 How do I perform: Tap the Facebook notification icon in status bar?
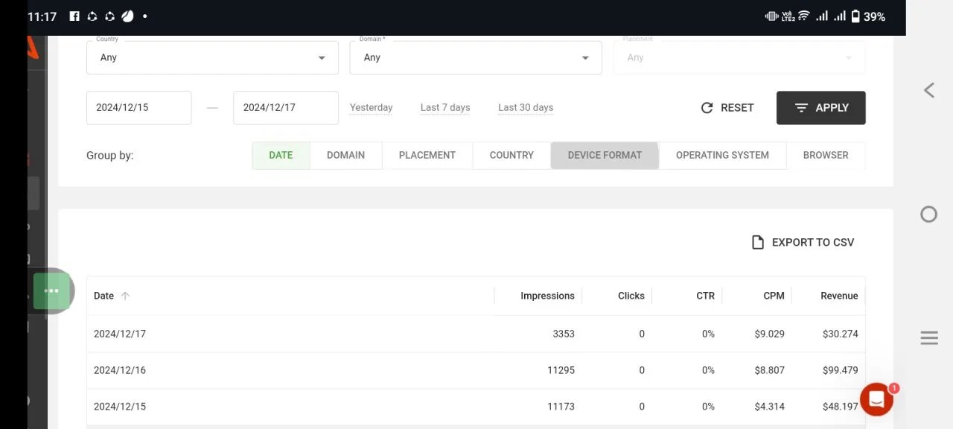tap(74, 16)
